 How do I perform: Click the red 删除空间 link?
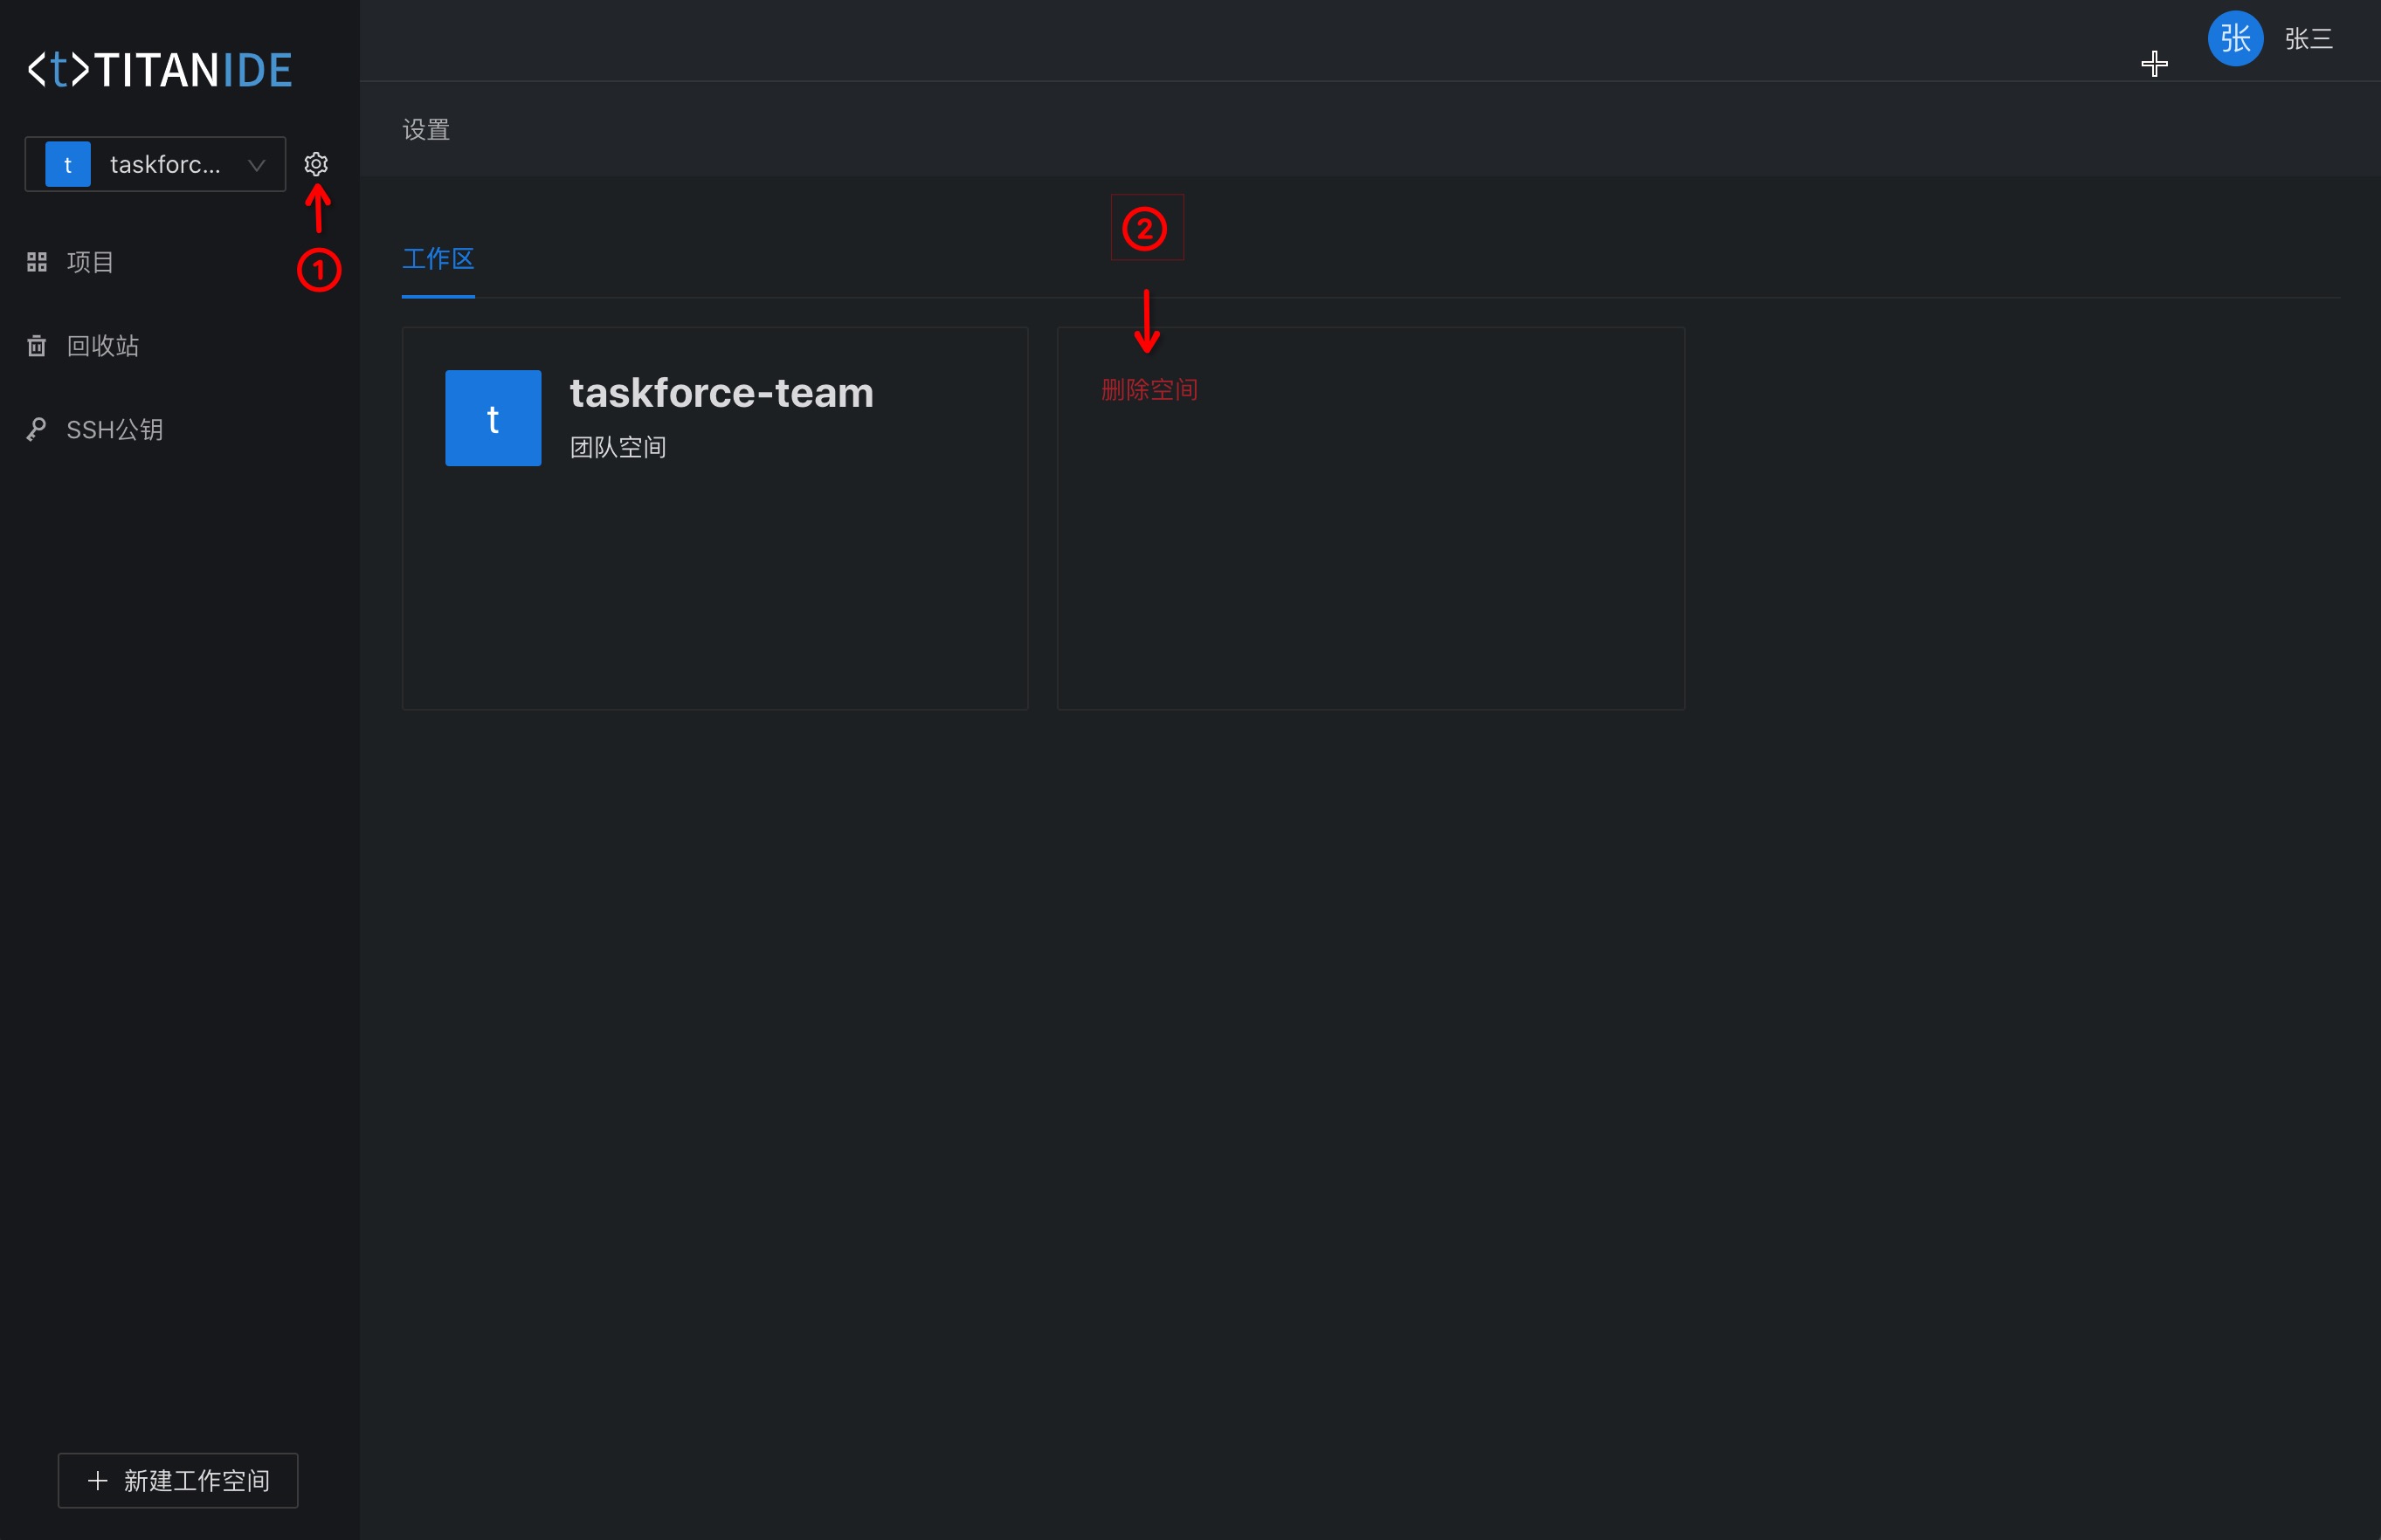click(1149, 390)
